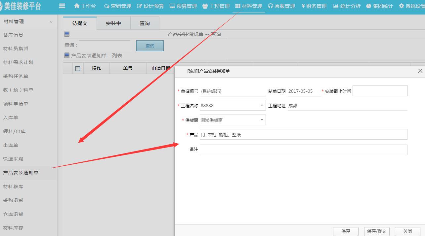Screen dimensions: 425x236
Task: Click the 备注 text field
Action: (303, 150)
